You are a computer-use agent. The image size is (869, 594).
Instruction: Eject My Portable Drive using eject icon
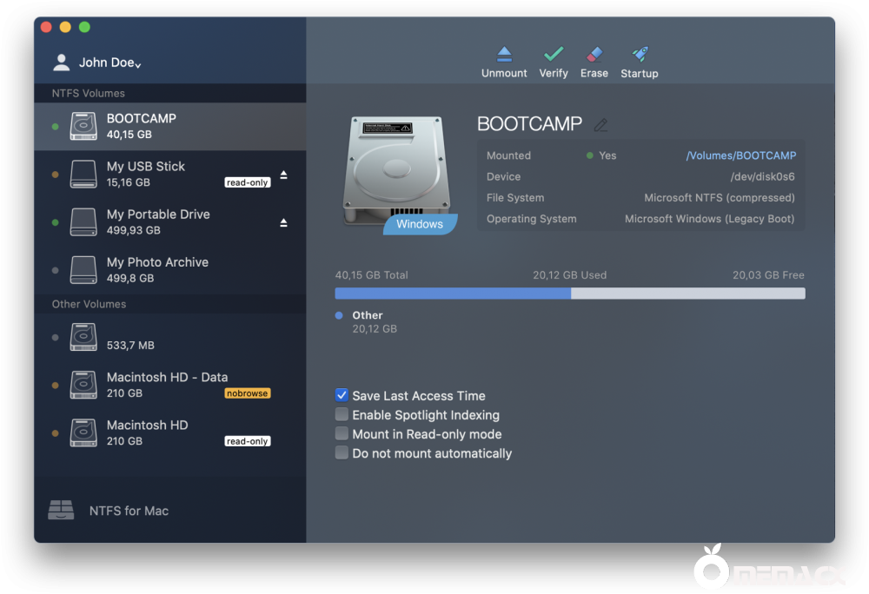point(283,223)
